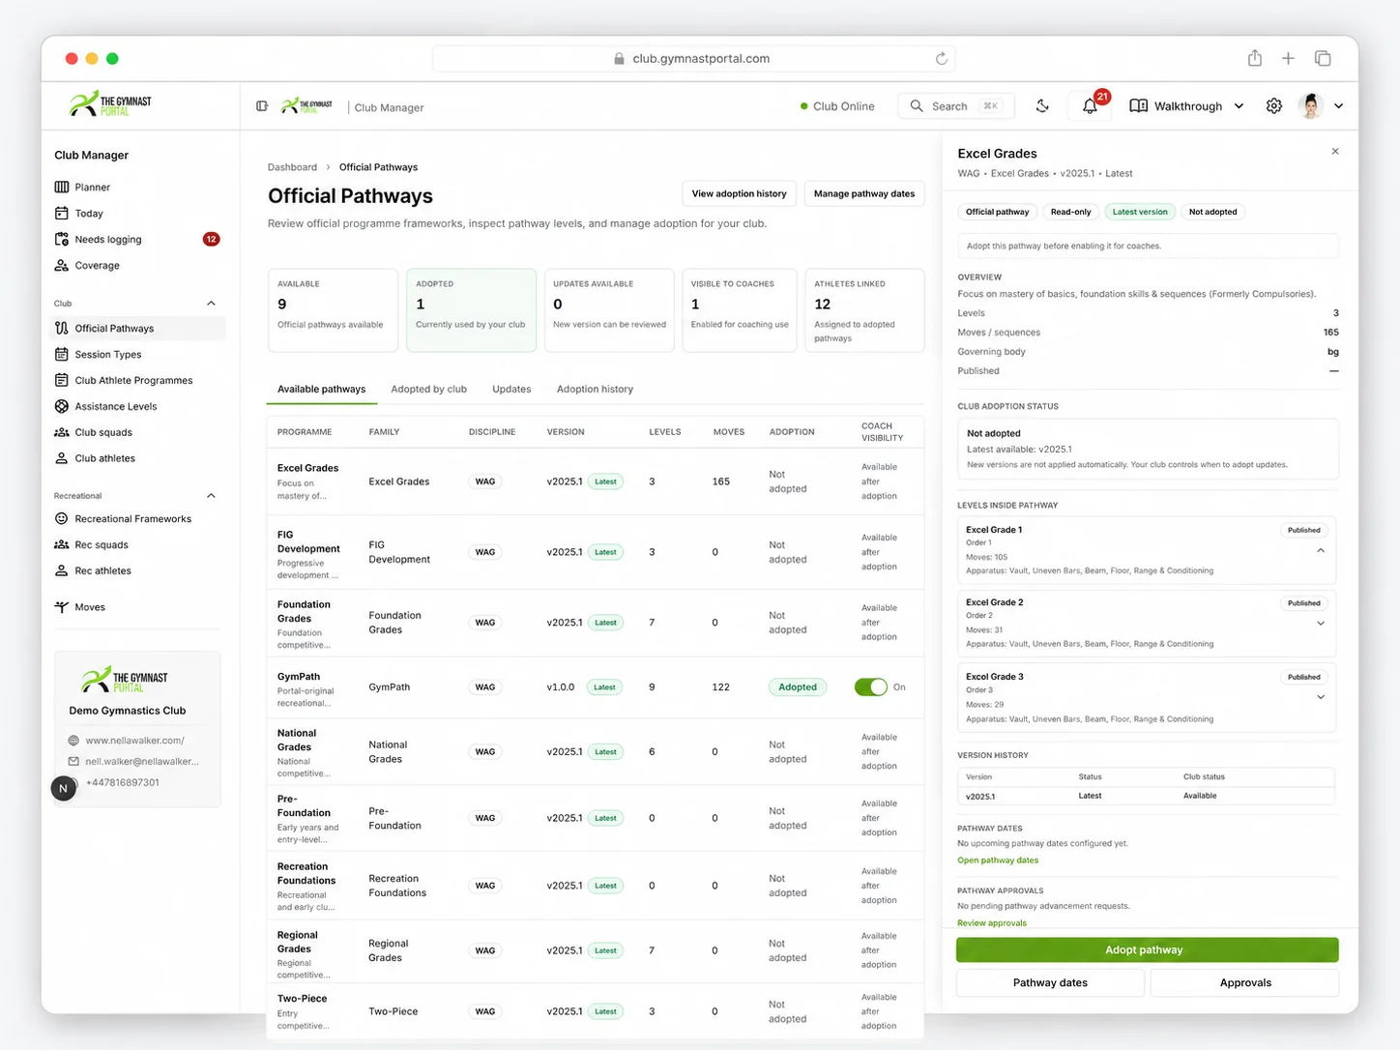Open Recreational Frameworks smiley icon
Image resolution: width=1400 pixels, height=1050 pixels.
(62, 518)
